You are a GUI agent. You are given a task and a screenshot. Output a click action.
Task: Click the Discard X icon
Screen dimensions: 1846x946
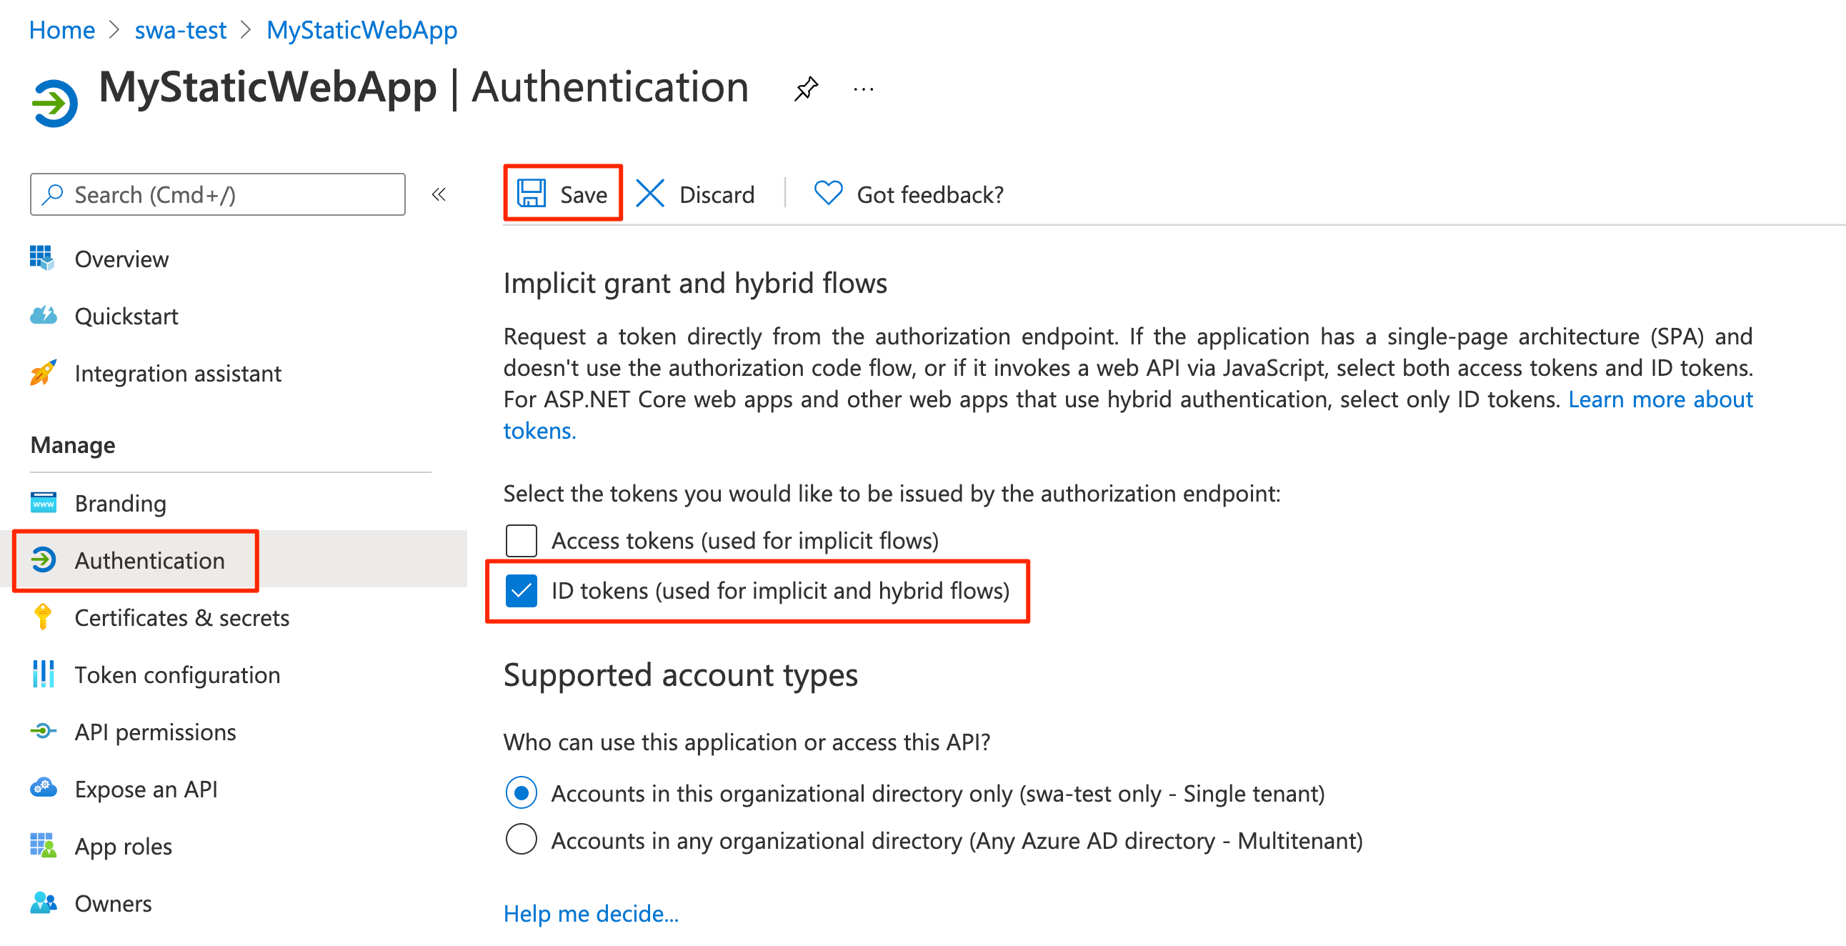[x=650, y=194]
